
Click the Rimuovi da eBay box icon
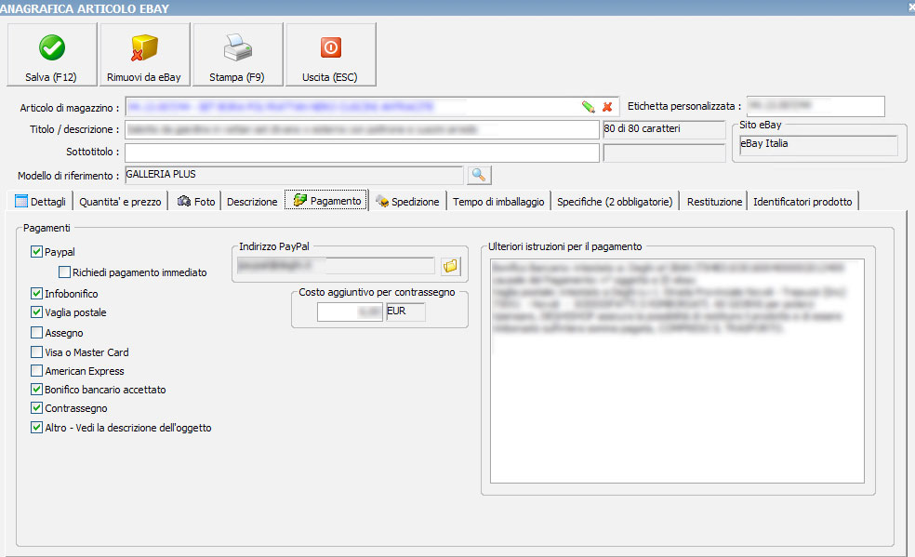144,47
